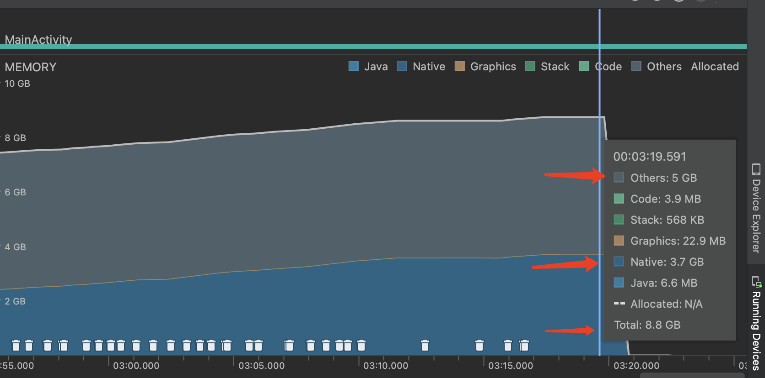Screen dimensions: 765x378
Task: Click the Graphics color swatch in legend
Action: pos(460,66)
